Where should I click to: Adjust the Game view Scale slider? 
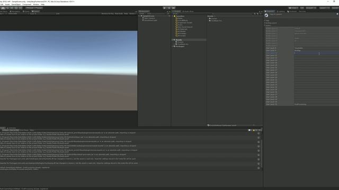47,14
